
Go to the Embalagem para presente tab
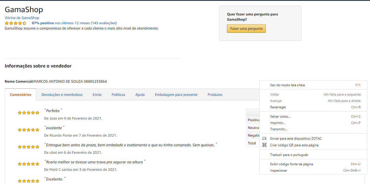176,95
